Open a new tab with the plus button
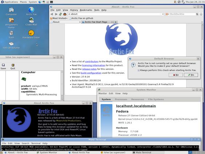205x154 pixels. [116, 22]
